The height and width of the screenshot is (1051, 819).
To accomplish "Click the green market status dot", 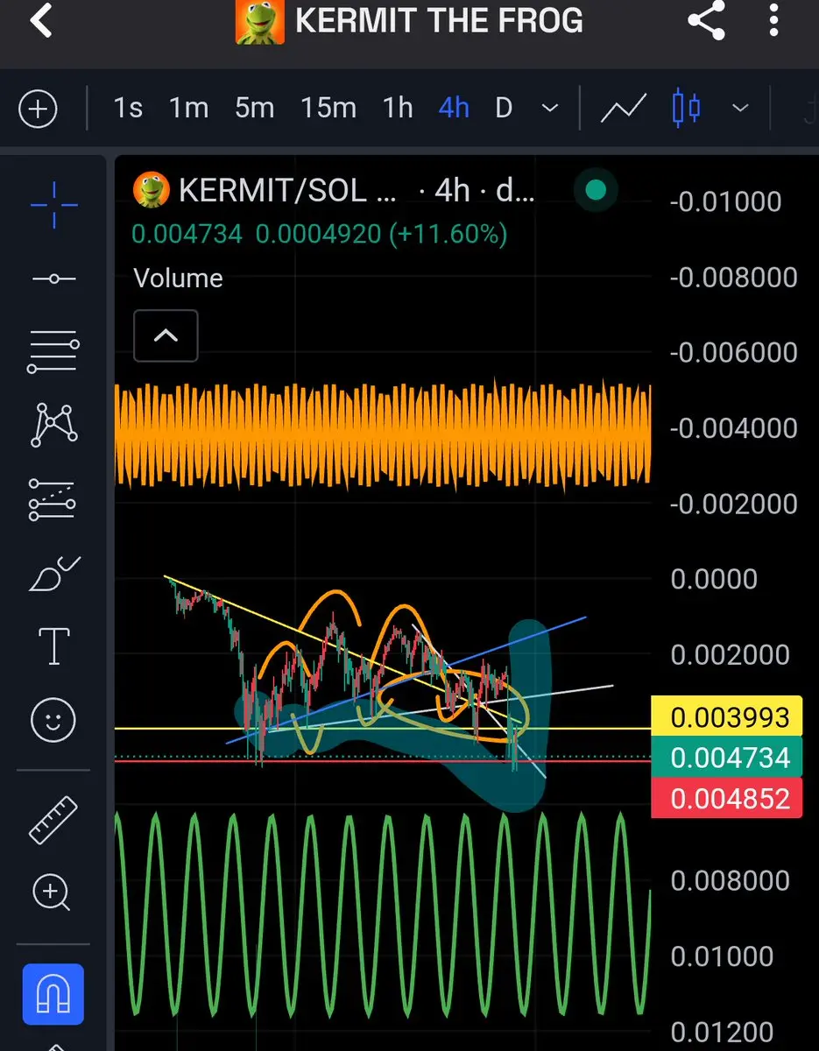I will (596, 189).
